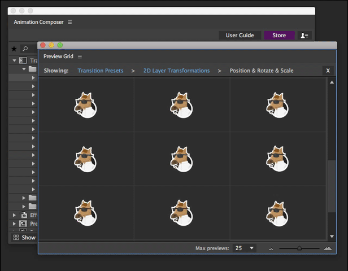Expand the Effects category in tree
Image resolution: width=348 pixels, height=271 pixels.
[14, 215]
